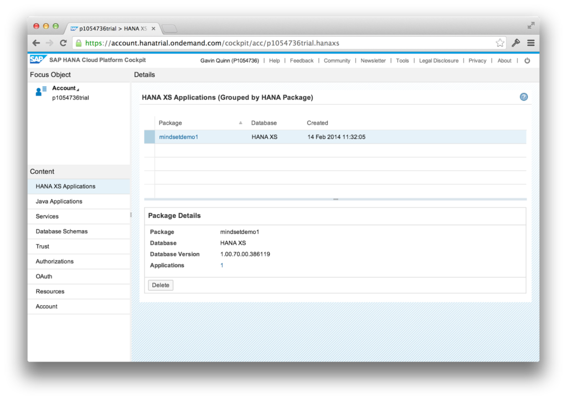Select the p1054736trial > HANA XS tab
Screen dimensions: 567x400
click(x=113, y=29)
